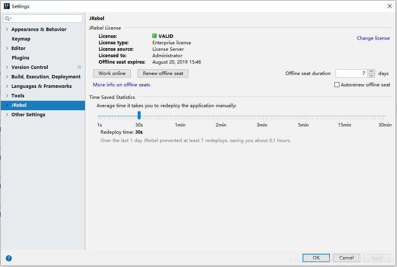This screenshot has height=267, width=397.
Task: Expand the Editor settings tree
Action: pyautogui.click(x=7, y=48)
